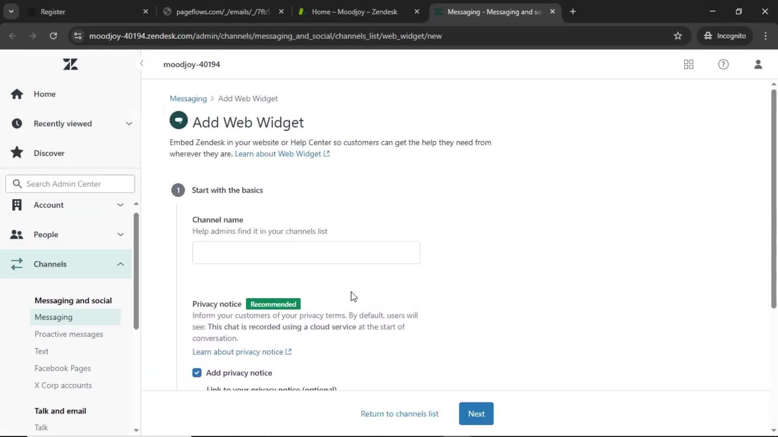Viewport: 778px width, 437px height.
Task: Click the sidebar scrollbar thumb
Action: (136, 271)
